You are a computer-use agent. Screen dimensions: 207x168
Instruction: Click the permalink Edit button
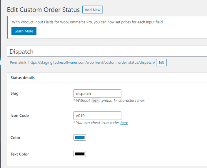point(161,63)
